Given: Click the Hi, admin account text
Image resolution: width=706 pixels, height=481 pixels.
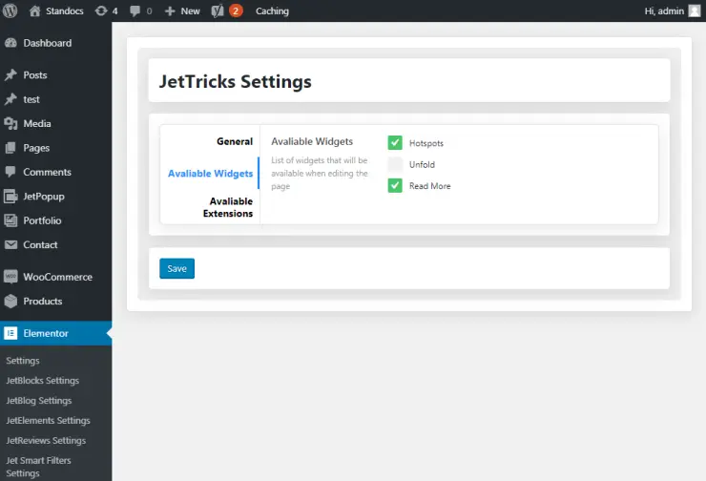Looking at the screenshot, I should (664, 10).
